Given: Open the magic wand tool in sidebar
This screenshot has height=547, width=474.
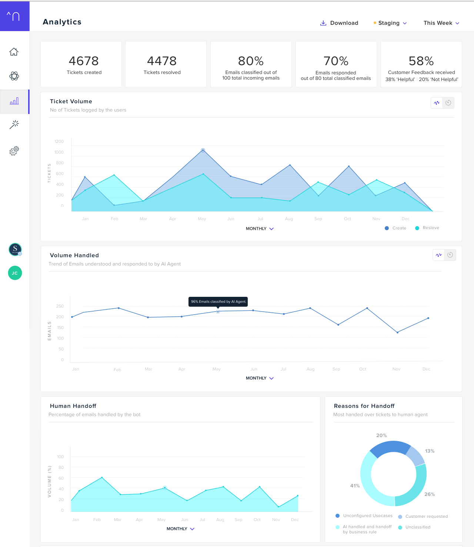Looking at the screenshot, I should point(14,124).
